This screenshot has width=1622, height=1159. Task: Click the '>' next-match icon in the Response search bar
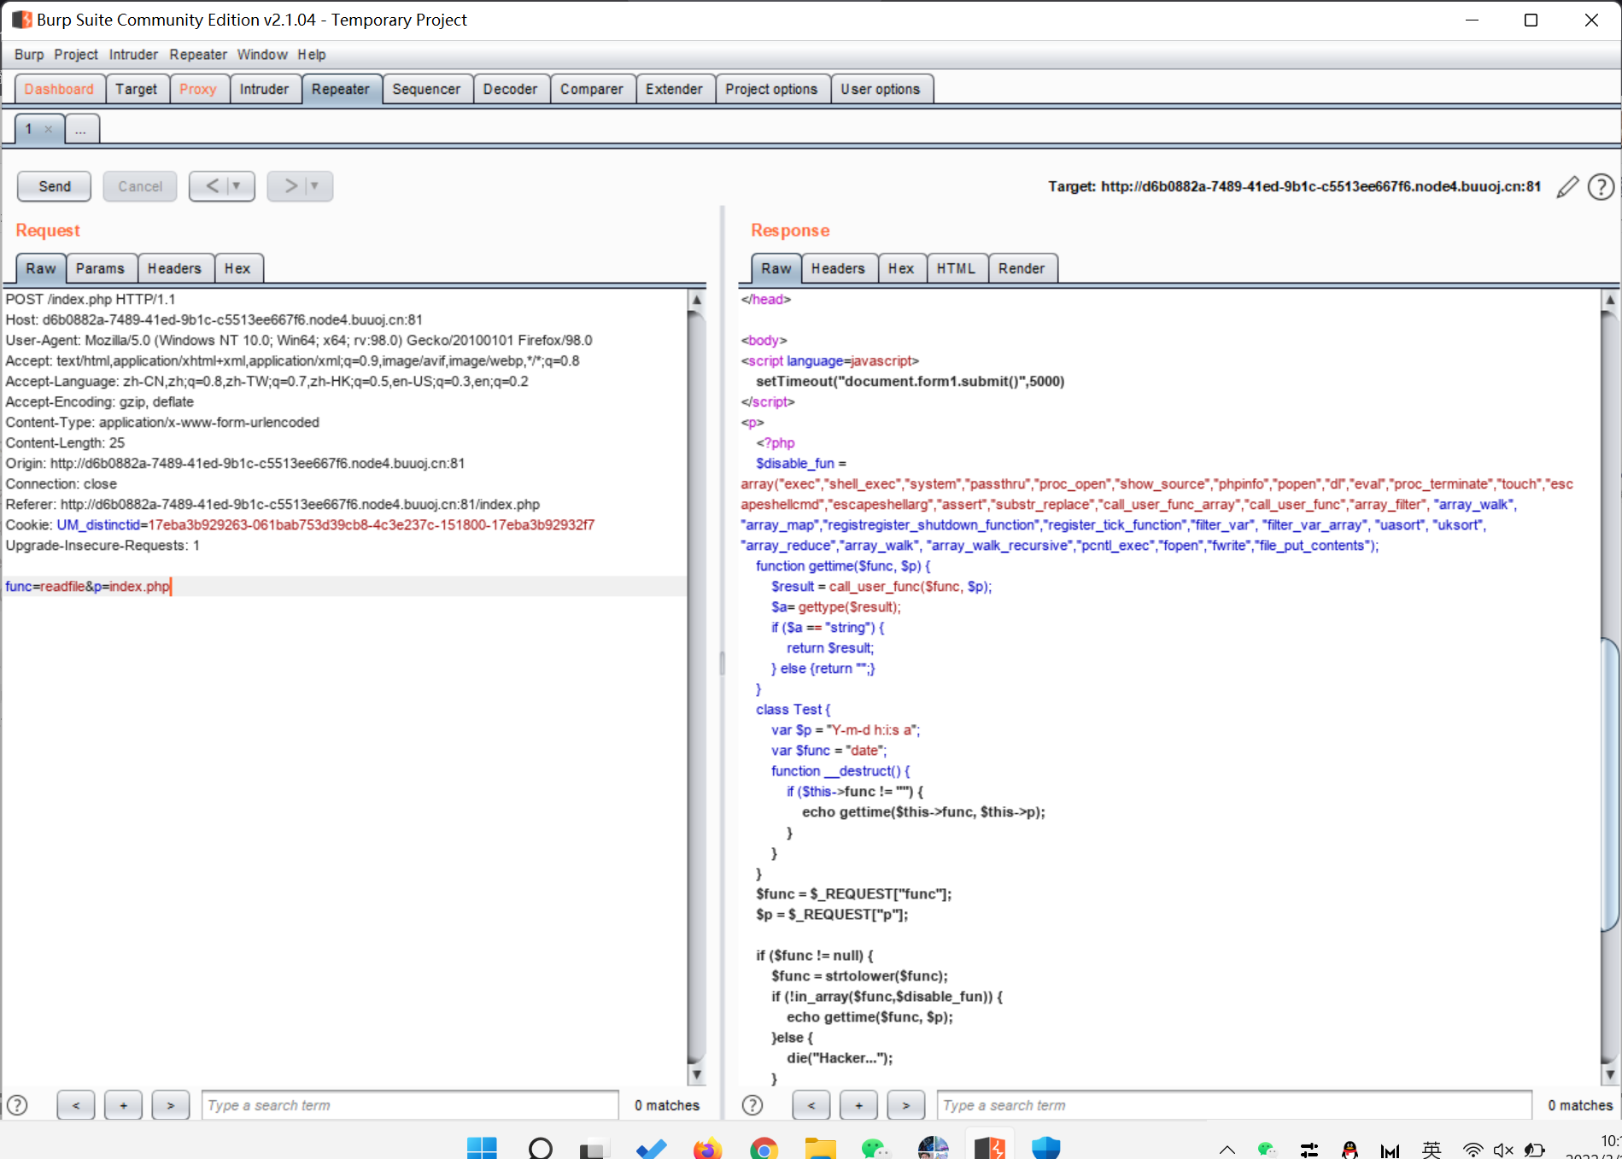click(905, 1104)
